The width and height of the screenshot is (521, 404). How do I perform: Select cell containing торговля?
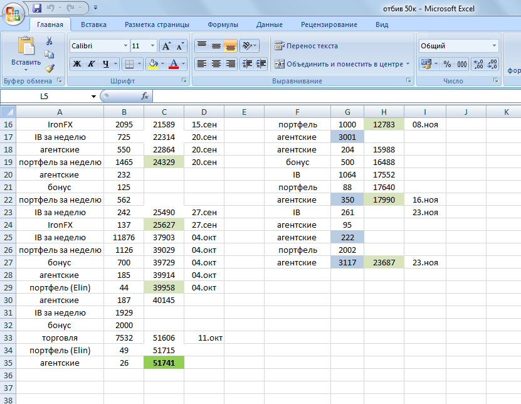point(60,338)
